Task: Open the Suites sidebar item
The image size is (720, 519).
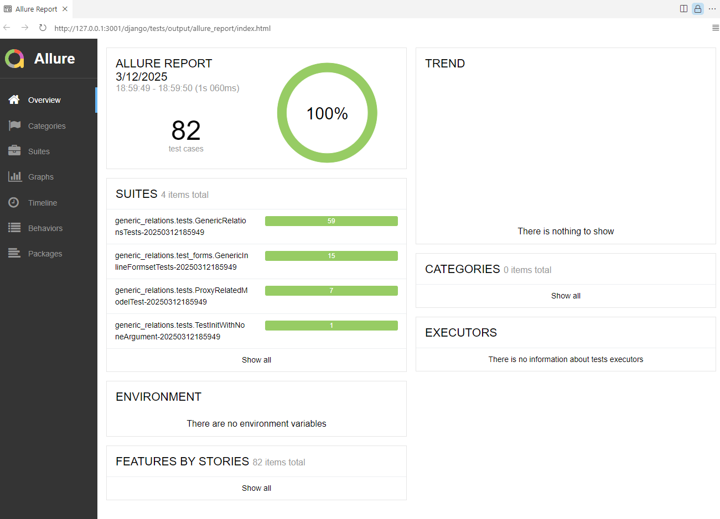Action: point(49,151)
